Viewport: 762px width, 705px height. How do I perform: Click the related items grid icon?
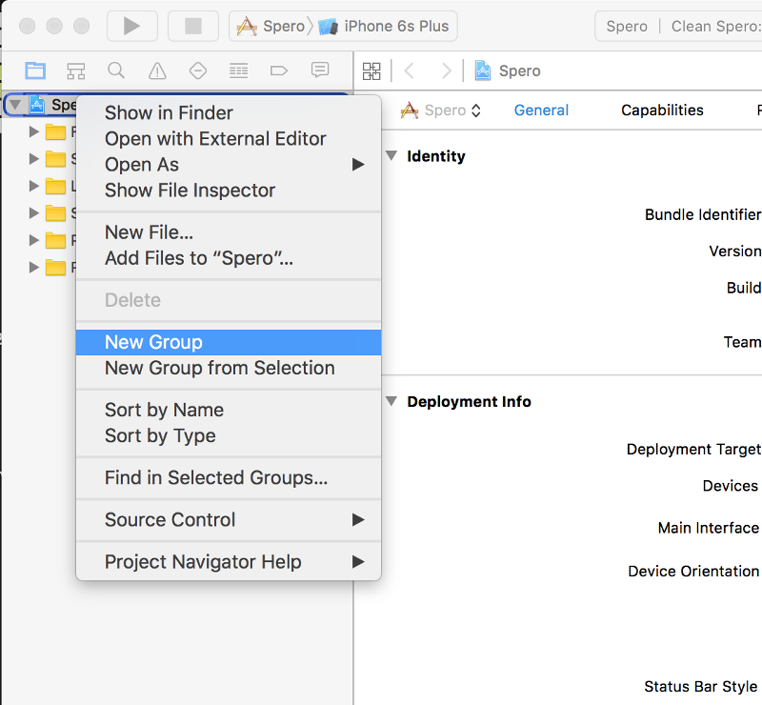click(371, 71)
